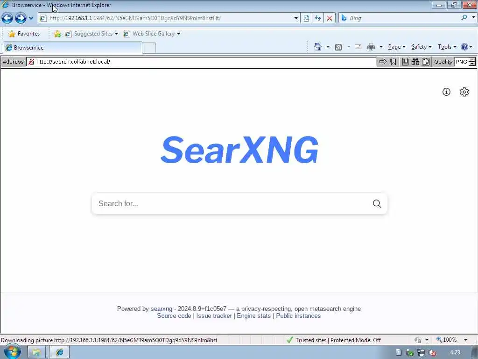Open the Public instances link
Screen dimensions: 478x359
pyautogui.click(x=298, y=316)
